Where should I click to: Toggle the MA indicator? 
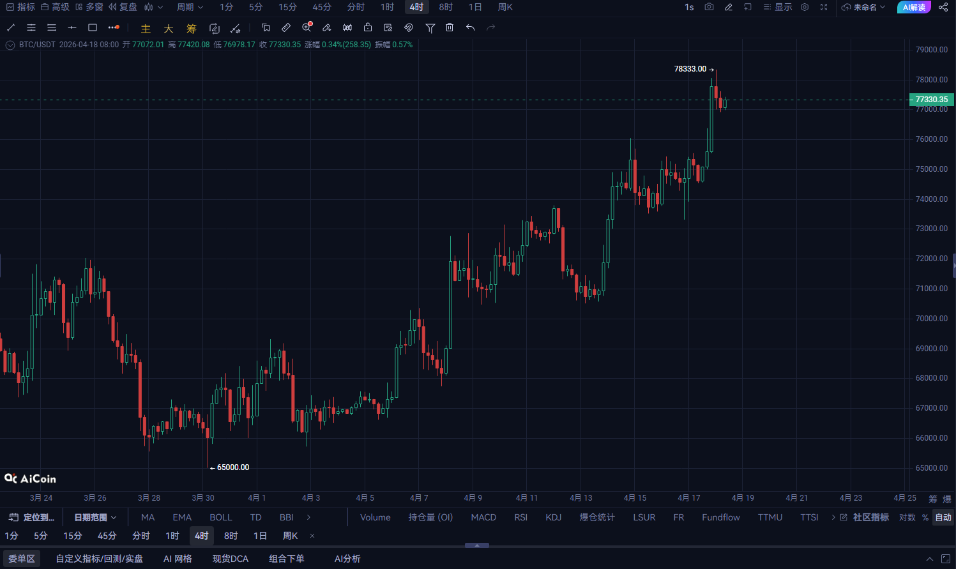[148, 517]
